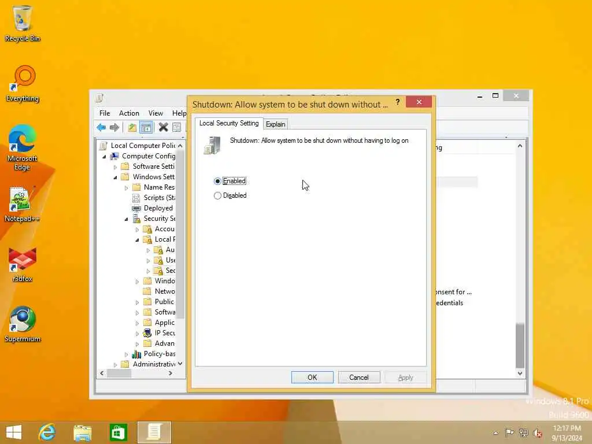
Task: Show hidden tray icons arrow
Action: (495, 433)
